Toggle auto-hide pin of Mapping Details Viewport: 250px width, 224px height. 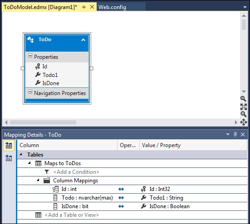[235, 134]
